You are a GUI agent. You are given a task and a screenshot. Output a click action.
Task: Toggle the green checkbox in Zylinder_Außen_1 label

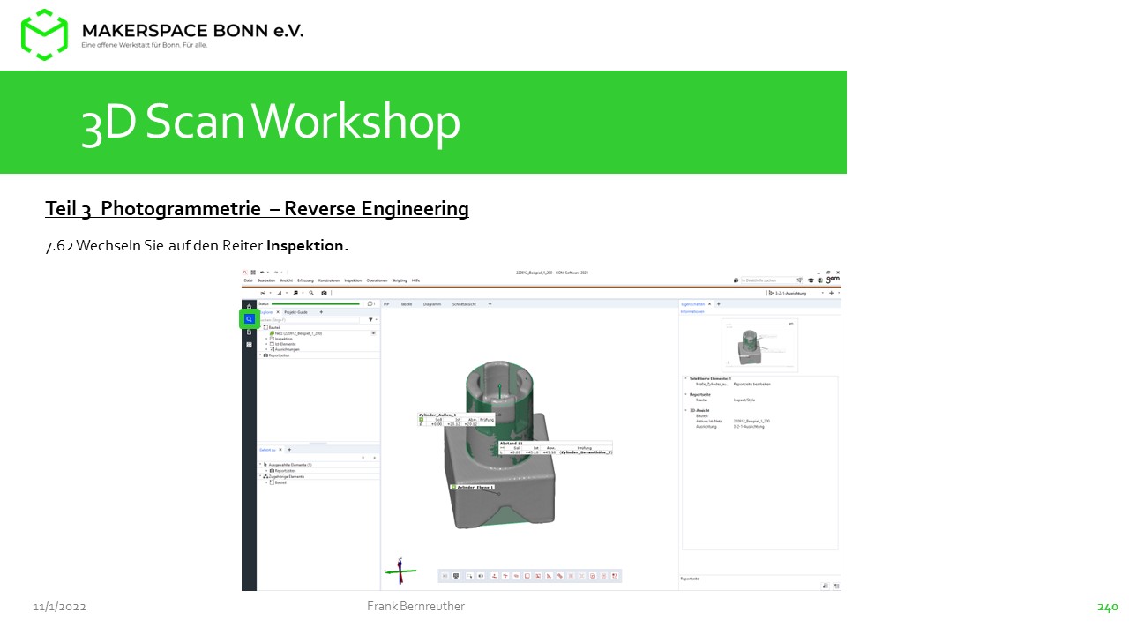pyautogui.click(x=421, y=420)
